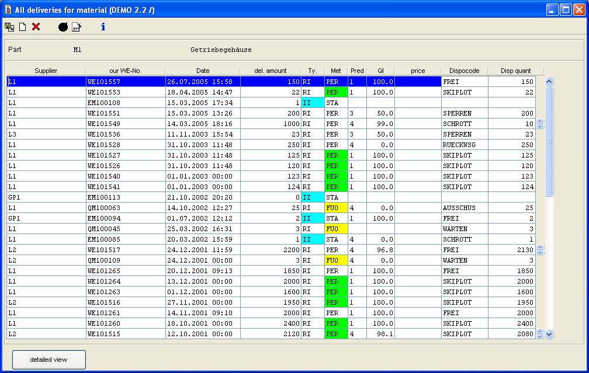Click the black round bomb-shaped toolbar icon
589x373 pixels.
coord(63,27)
